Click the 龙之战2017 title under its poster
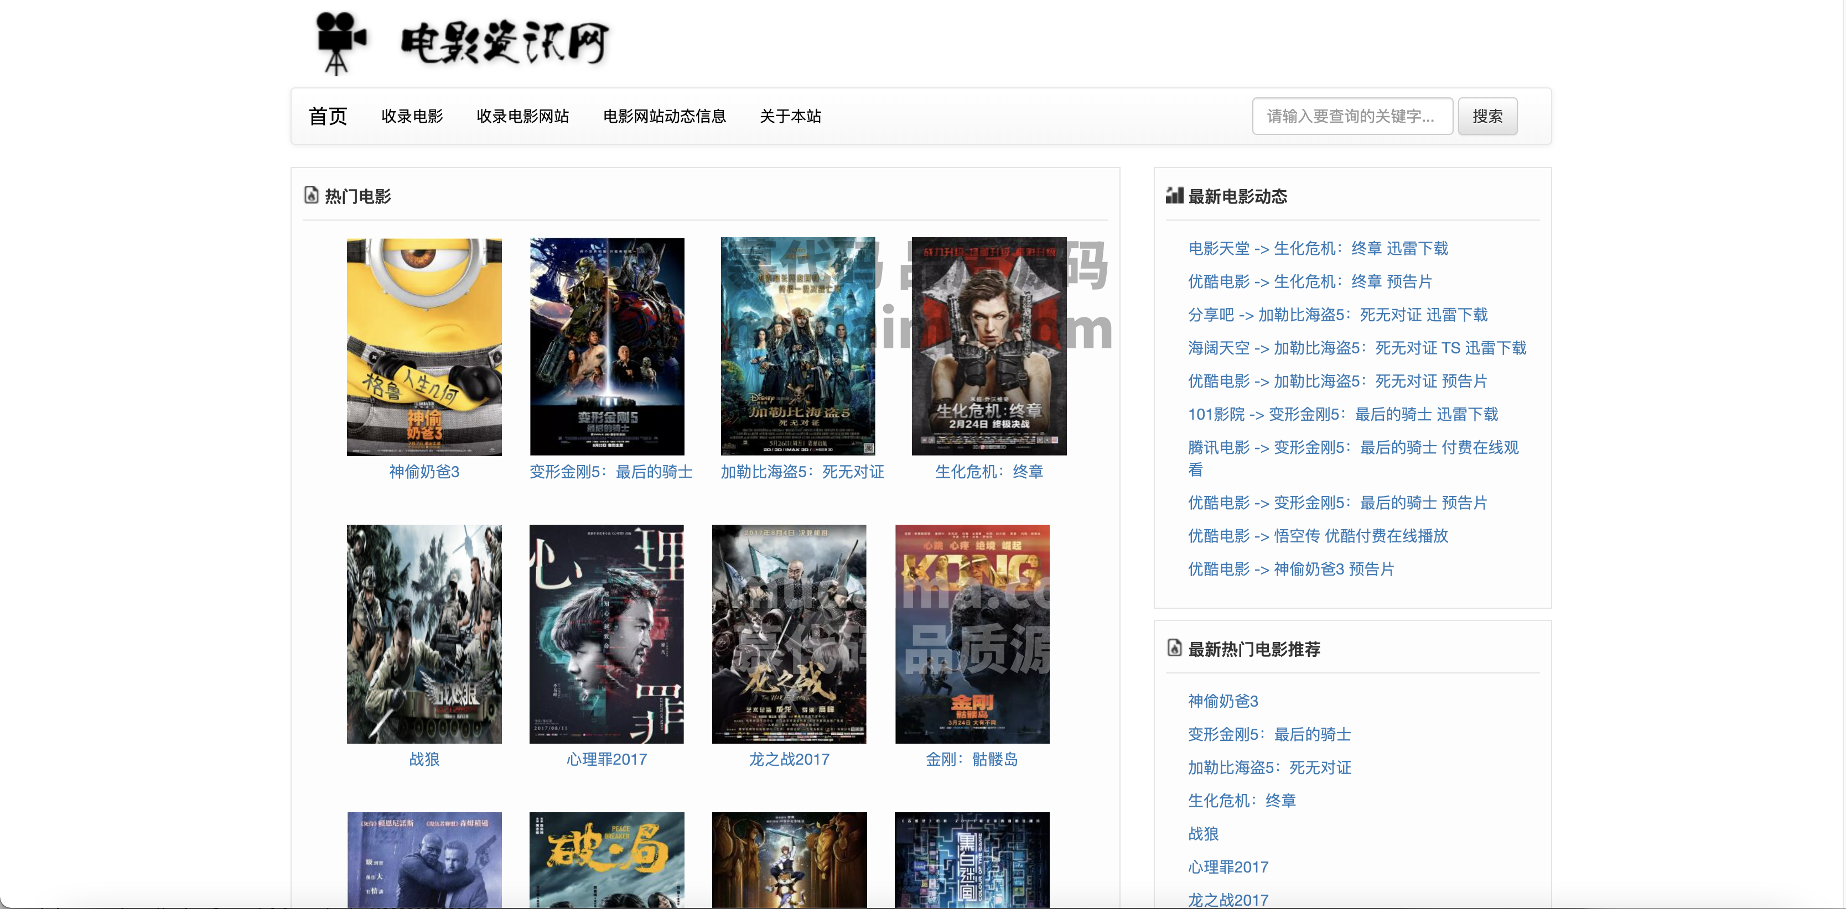Screen dimensions: 1846x909 point(789,759)
